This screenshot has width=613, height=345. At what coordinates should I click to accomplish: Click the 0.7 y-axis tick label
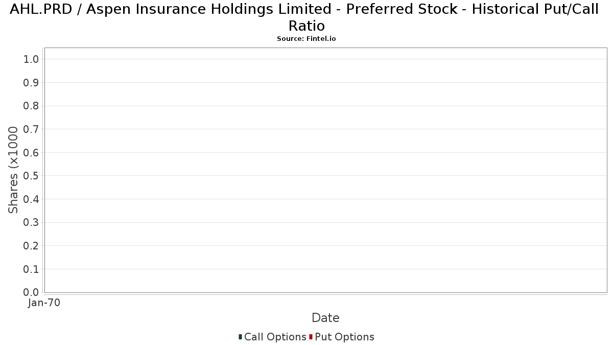tap(31, 129)
